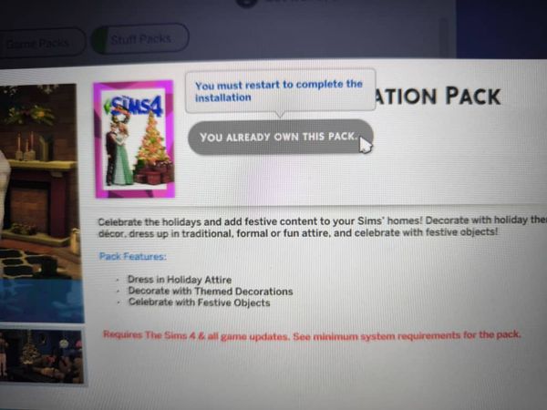Open the blue screenshot thumbnail on the left
The height and width of the screenshot is (410, 547).
41,301
